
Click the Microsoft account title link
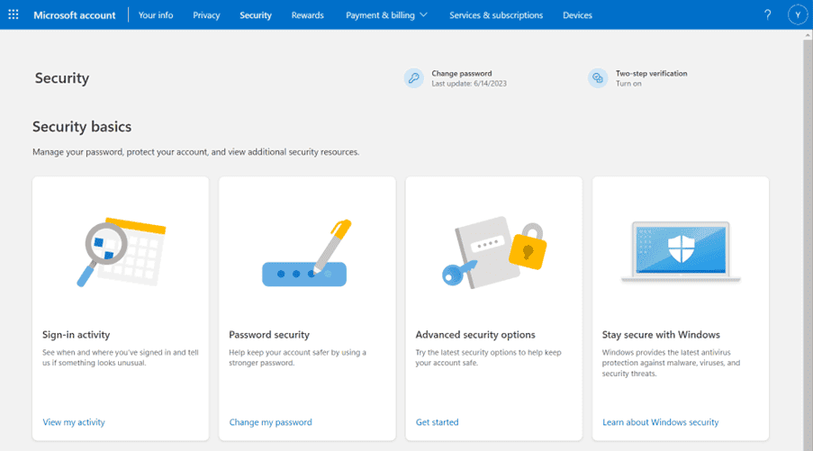[x=75, y=15]
